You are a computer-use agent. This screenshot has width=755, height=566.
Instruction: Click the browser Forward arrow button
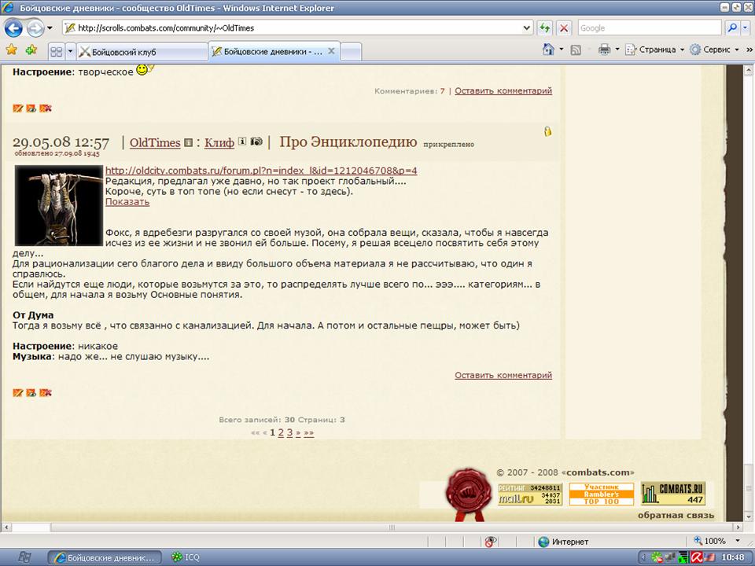pyautogui.click(x=35, y=28)
